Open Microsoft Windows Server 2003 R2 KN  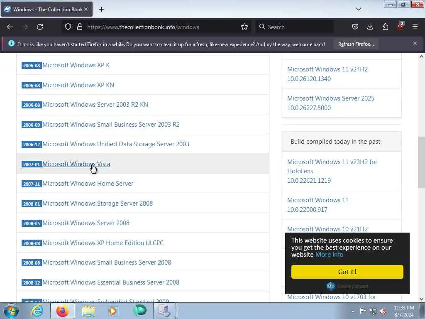pyautogui.click(x=95, y=104)
